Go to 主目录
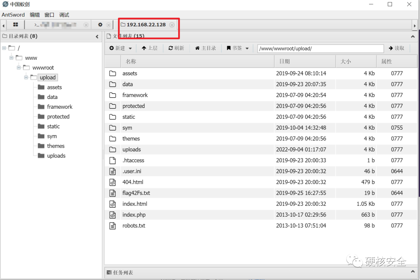The height and width of the screenshot is (280, 420). point(205,48)
